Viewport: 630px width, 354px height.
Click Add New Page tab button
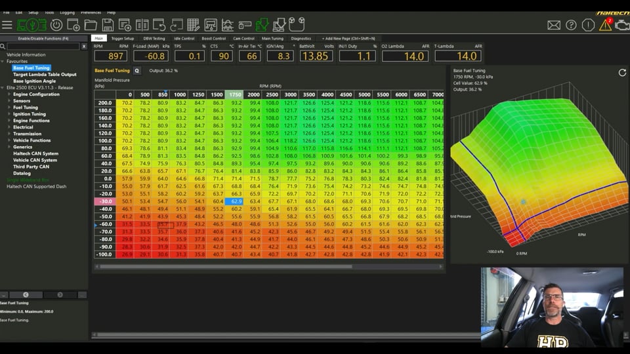pos(348,39)
